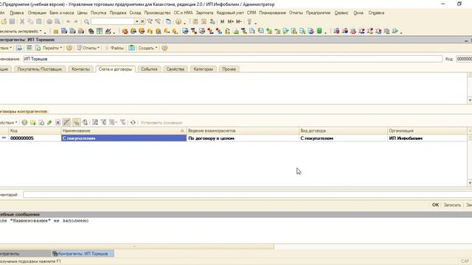This screenshot has height=265, width=472.
Task: Switch to the Контакты tab
Action: (x=80, y=69)
